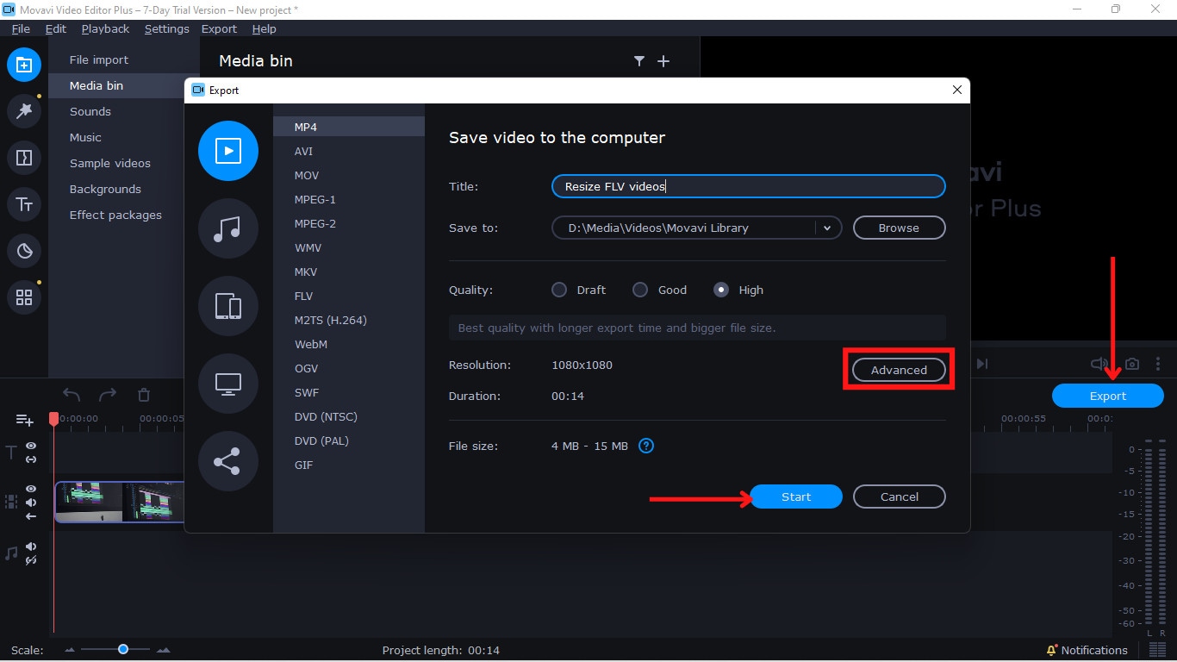Click the file size help question icon
This screenshot has width=1177, height=662.
coord(646,446)
